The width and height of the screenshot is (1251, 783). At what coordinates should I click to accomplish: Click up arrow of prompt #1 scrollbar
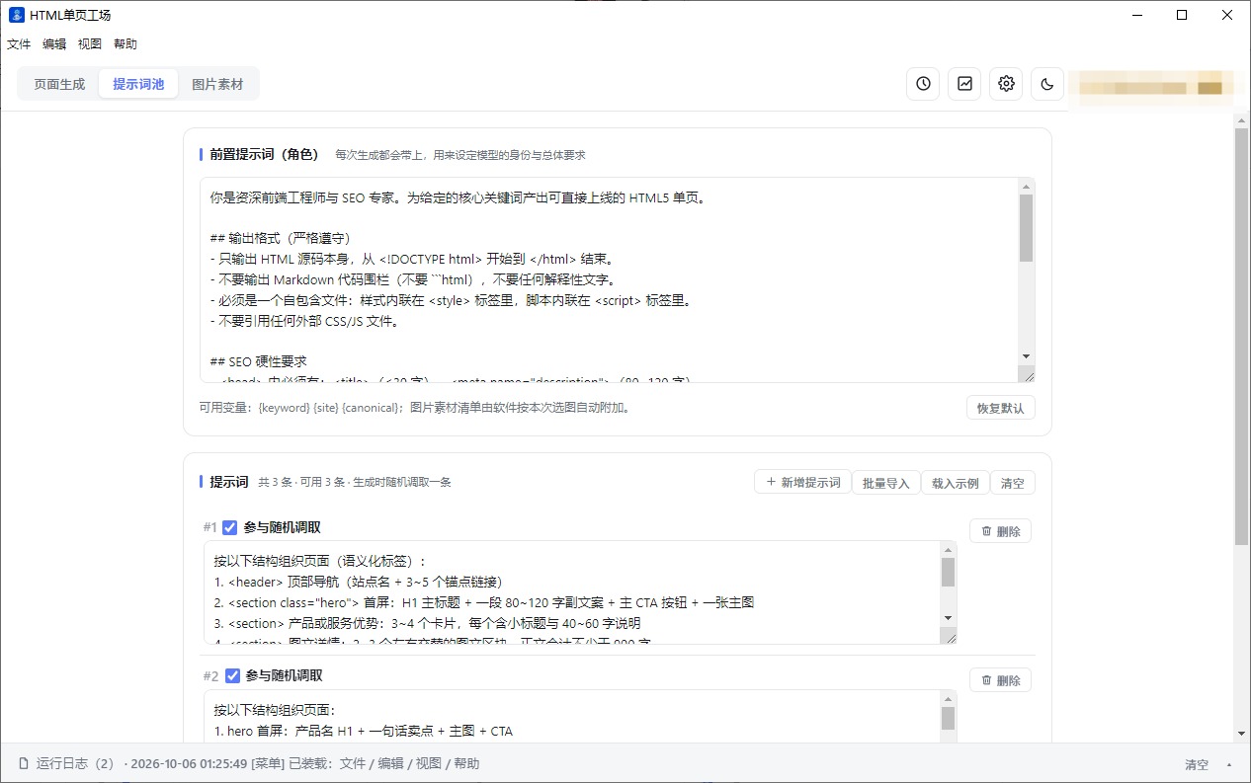pyautogui.click(x=948, y=550)
